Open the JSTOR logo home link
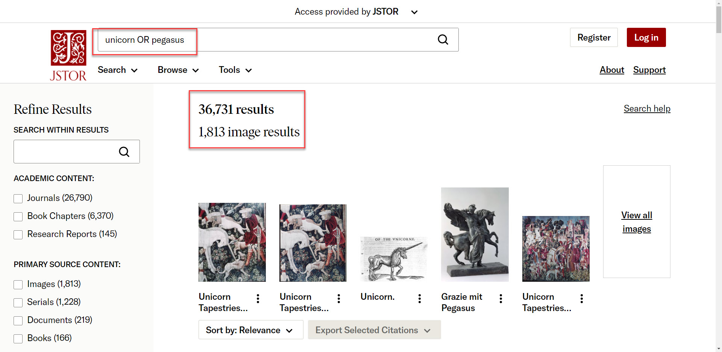The image size is (722, 352). click(68, 55)
